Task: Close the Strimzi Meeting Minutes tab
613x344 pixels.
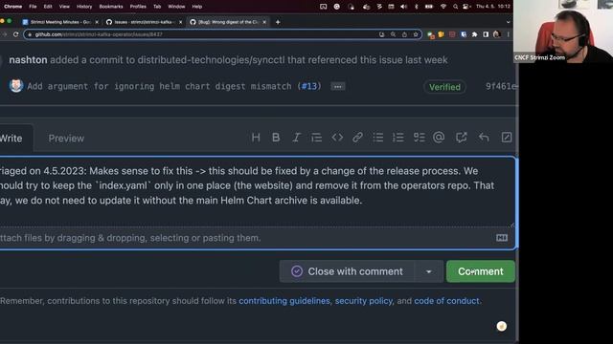Action: click(x=97, y=22)
